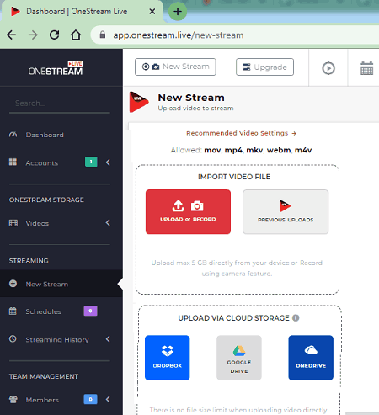
Task: Open a new browser tab
Action: (x=178, y=12)
